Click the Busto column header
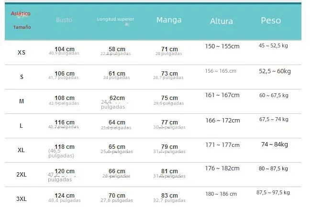 click(64, 20)
